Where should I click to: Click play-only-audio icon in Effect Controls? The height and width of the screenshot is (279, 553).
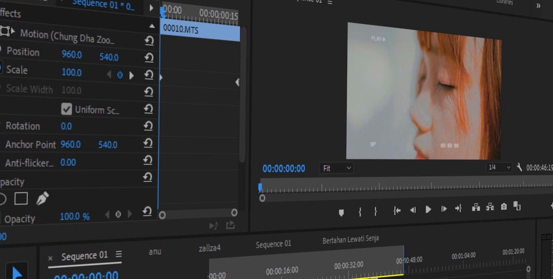tap(214, 226)
